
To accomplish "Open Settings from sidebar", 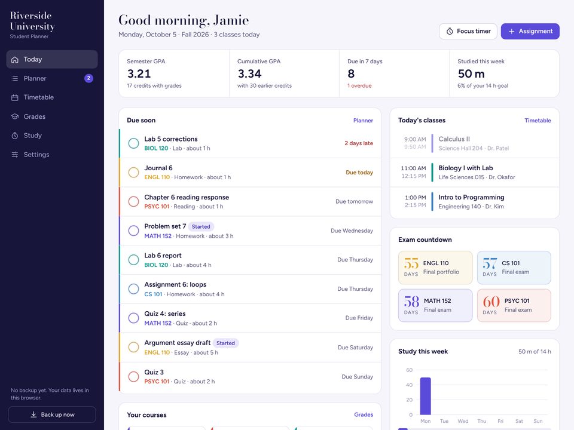I will click(x=52, y=154).
